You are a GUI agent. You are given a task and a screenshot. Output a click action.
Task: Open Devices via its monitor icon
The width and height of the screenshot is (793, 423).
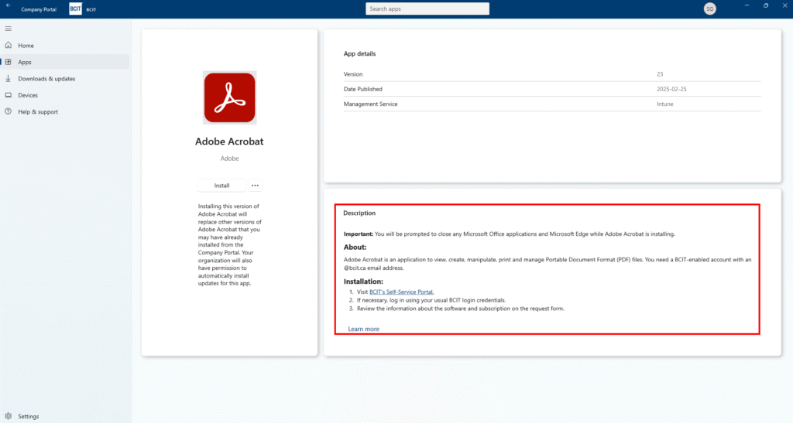coord(9,95)
